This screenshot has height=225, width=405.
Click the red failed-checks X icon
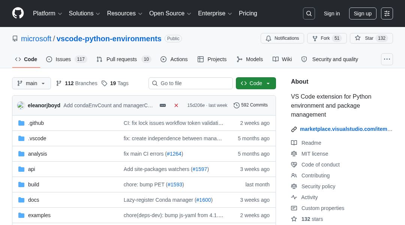pos(176,105)
